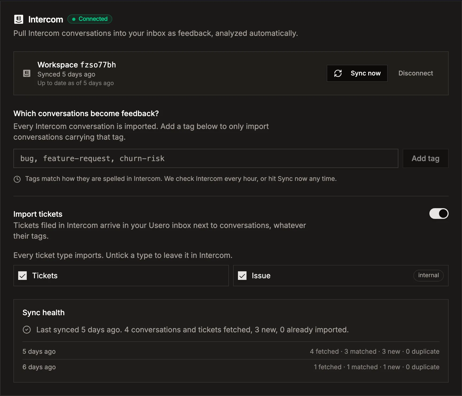
Task: Select the '6 days ago' sync log row
Action: [231, 367]
